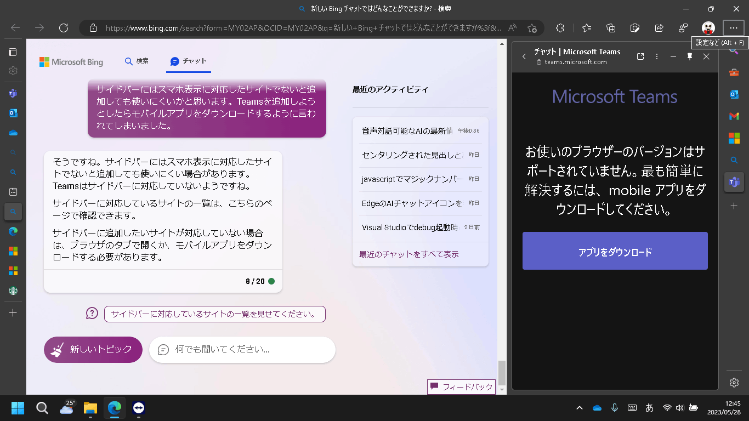
Task: Click the Share icon in the toolbar
Action: click(x=659, y=28)
